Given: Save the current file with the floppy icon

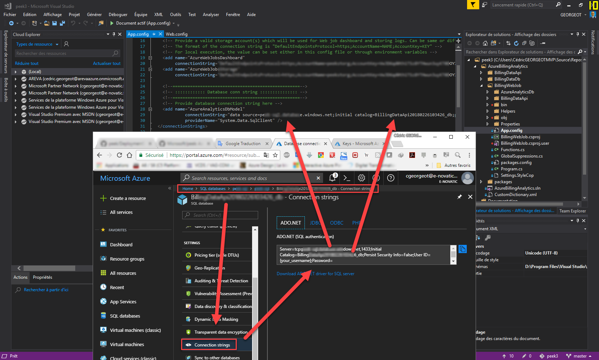Looking at the screenshot, I should [x=55, y=23].
